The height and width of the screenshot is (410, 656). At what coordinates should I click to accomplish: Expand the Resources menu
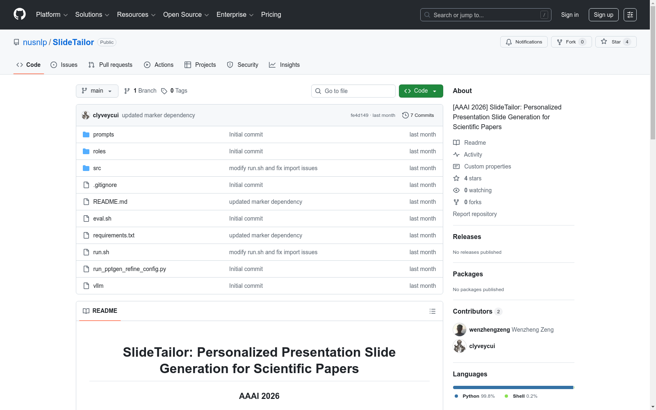pyautogui.click(x=137, y=15)
